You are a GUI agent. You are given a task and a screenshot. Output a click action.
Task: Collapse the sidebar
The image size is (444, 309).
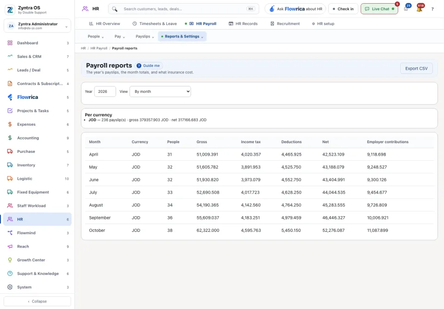(37, 301)
